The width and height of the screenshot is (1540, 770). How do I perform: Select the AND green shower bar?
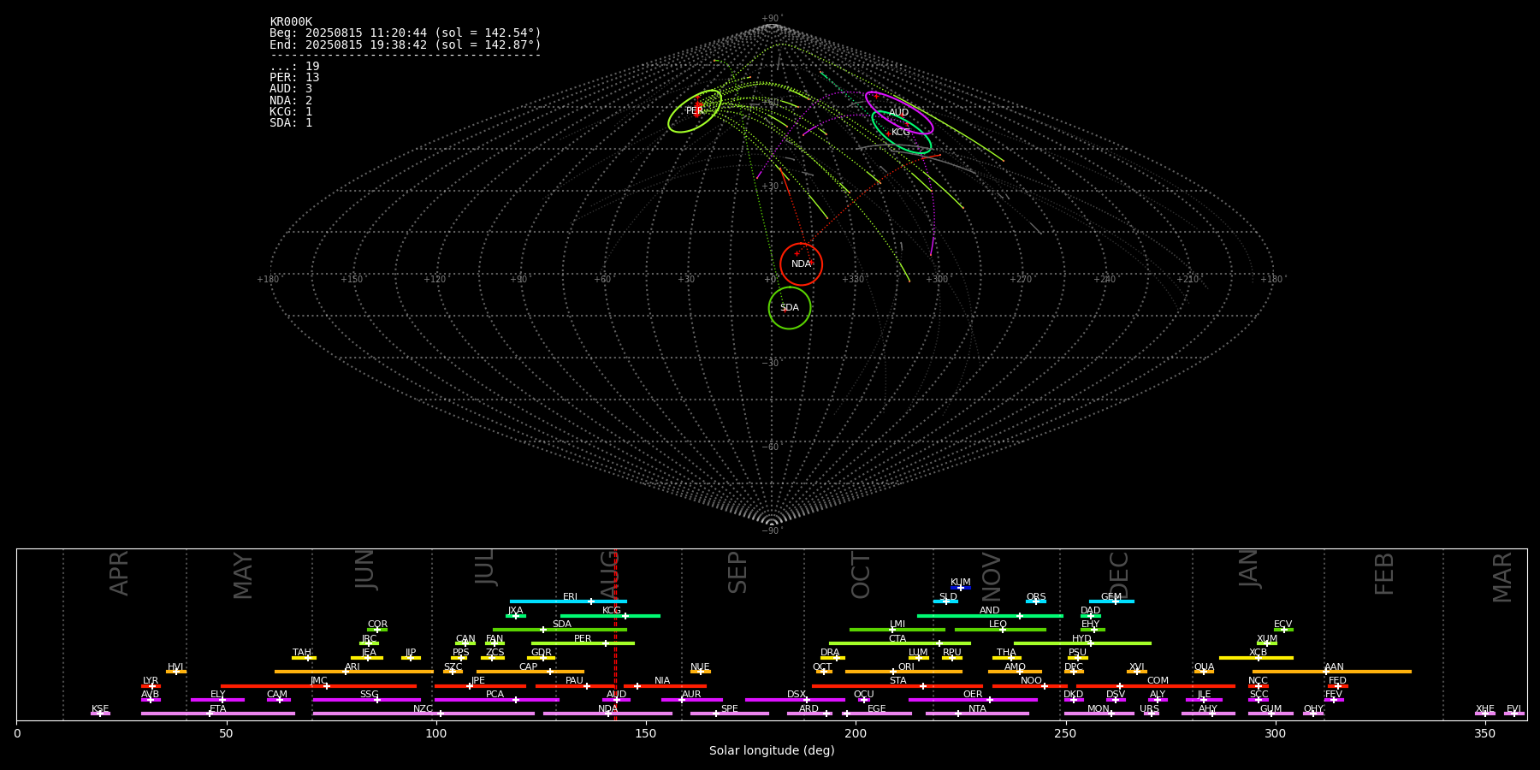coord(990,615)
